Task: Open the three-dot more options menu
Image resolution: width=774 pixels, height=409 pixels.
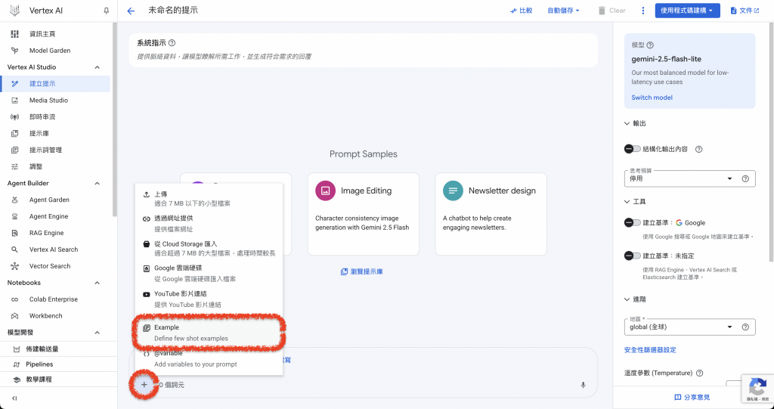Action: [x=642, y=11]
